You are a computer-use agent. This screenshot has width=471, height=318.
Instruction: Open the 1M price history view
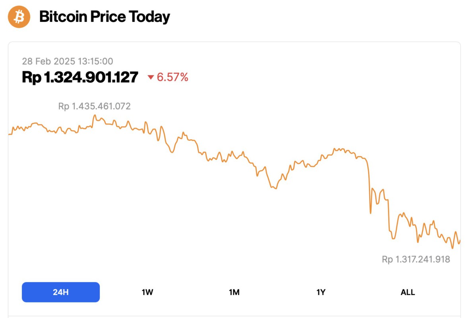pyautogui.click(x=234, y=292)
